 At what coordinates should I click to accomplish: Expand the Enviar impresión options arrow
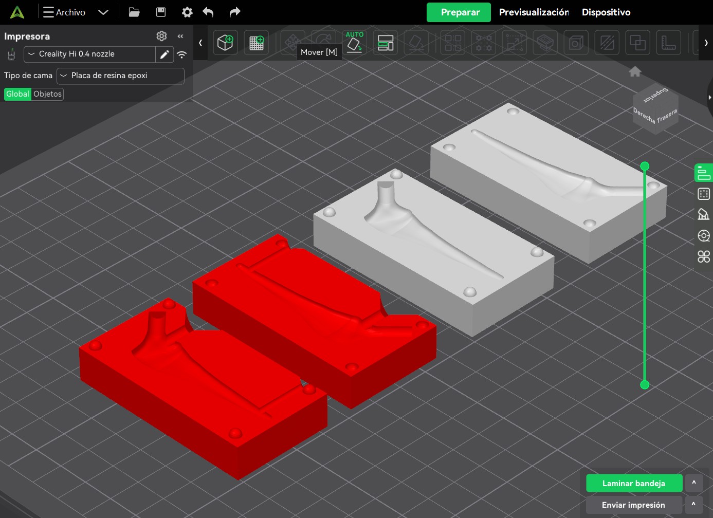(x=693, y=505)
